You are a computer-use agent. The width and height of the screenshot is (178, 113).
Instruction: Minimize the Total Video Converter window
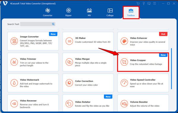163,3
